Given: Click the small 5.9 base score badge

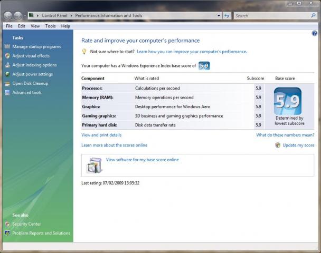Looking at the screenshot, I should click(x=204, y=65).
